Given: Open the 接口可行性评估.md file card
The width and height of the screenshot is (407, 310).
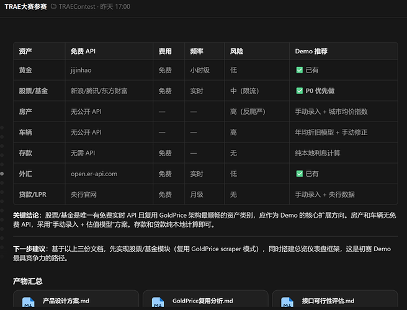Looking at the screenshot, I should coord(335,300).
